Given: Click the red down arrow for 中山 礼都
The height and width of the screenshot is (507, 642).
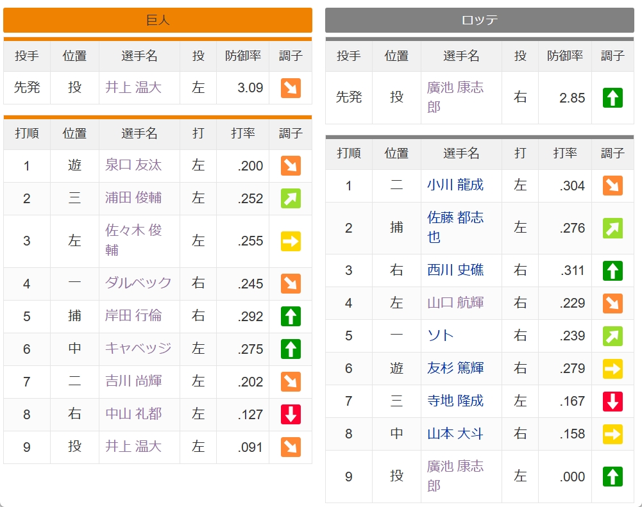Looking at the screenshot, I should 291,415.
